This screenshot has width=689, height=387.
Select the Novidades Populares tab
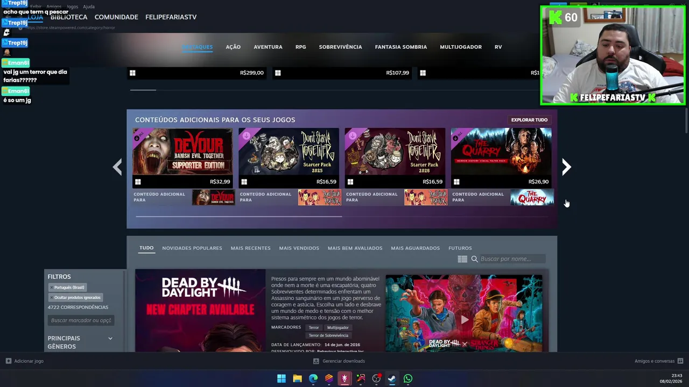pos(192,248)
